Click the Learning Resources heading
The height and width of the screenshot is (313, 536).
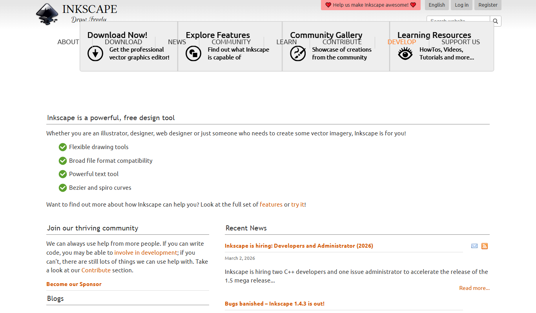[x=434, y=35]
